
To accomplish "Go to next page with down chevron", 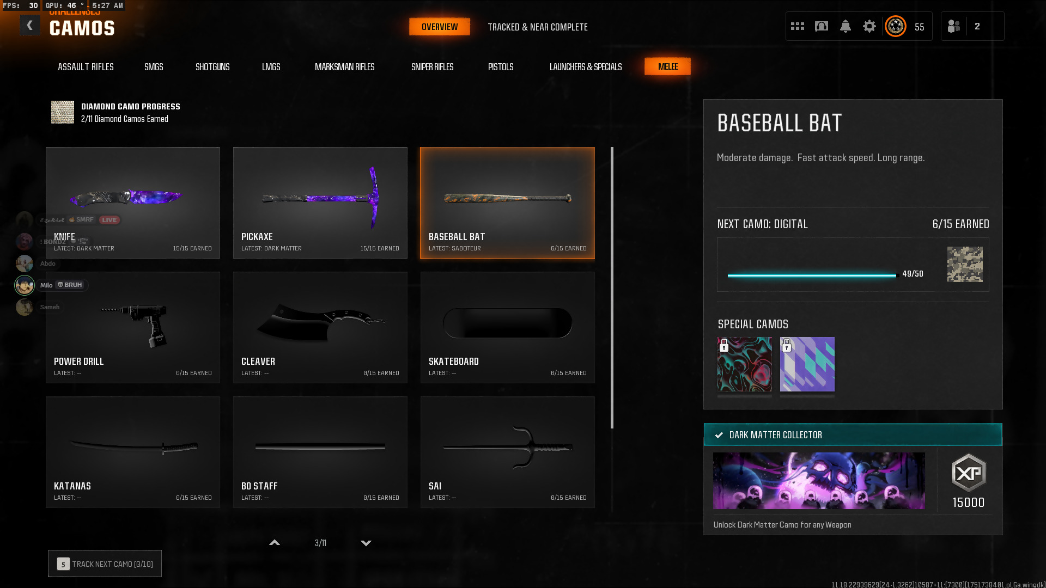I will click(x=366, y=543).
